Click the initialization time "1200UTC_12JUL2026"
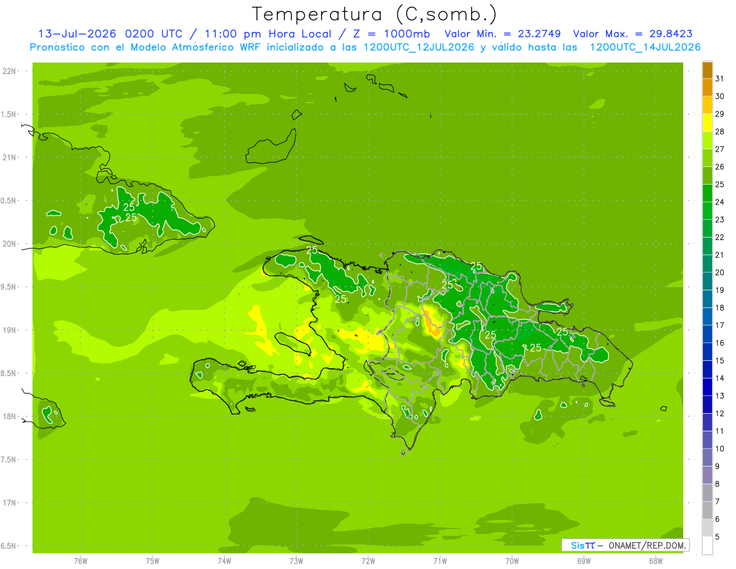Screen dimensions: 736x569 click(x=419, y=47)
